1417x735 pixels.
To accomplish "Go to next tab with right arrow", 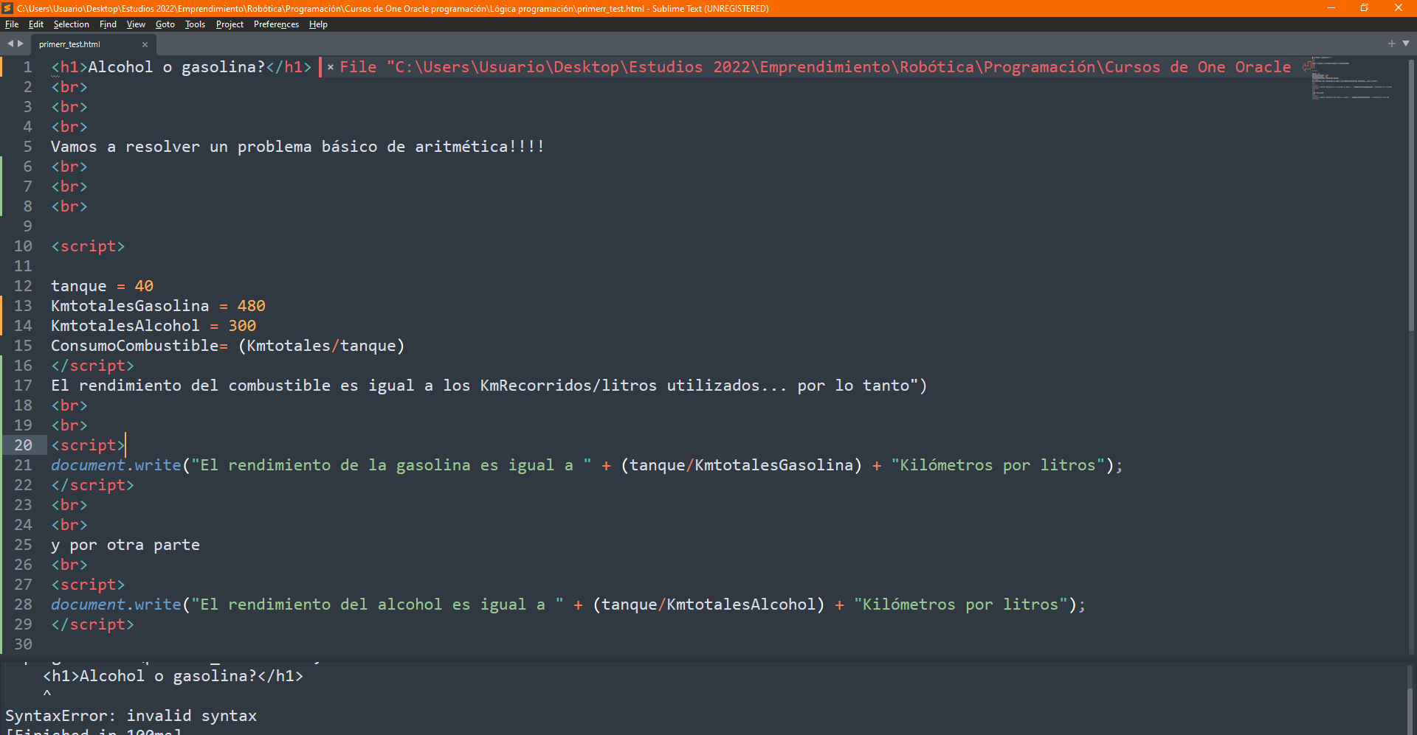I will point(21,43).
